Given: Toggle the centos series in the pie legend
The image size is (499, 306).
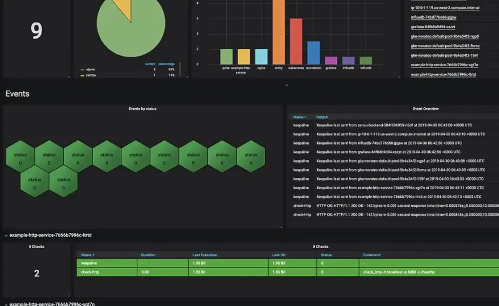Looking at the screenshot, I should [90, 75].
